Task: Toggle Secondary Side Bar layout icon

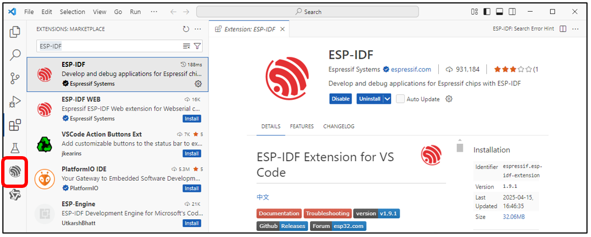Action: (x=512, y=12)
